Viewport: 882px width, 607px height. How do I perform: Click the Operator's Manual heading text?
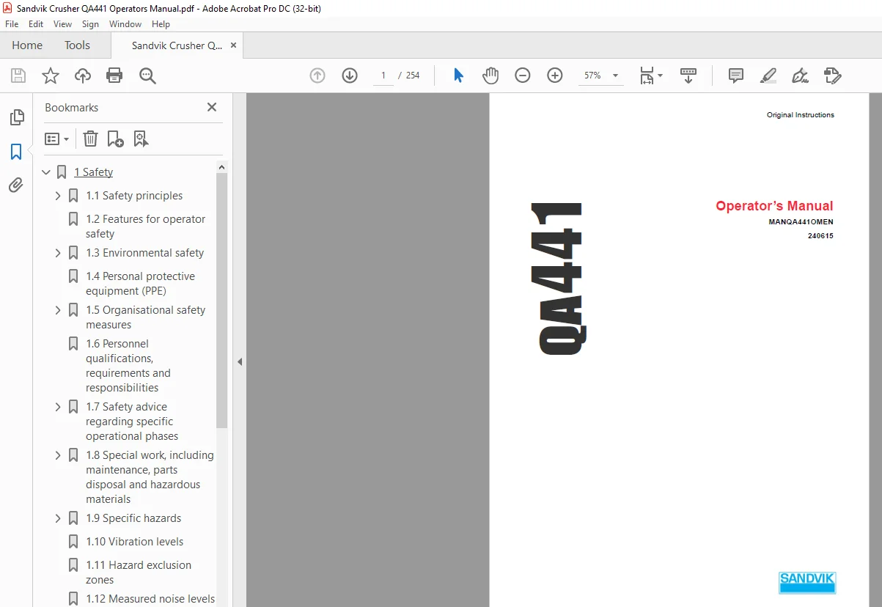[774, 206]
